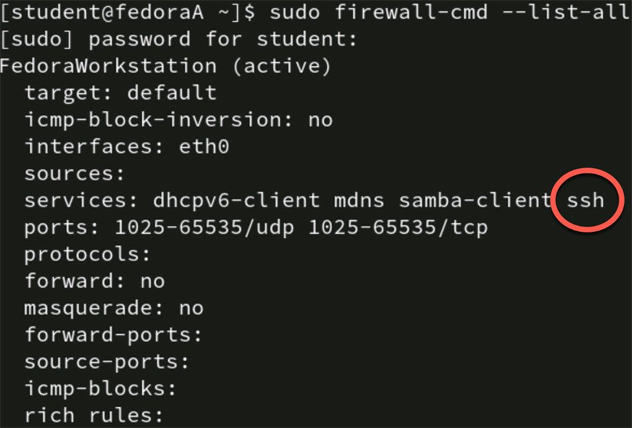
Task: Click the icmp-block-inversion: no line
Action: coord(178,120)
